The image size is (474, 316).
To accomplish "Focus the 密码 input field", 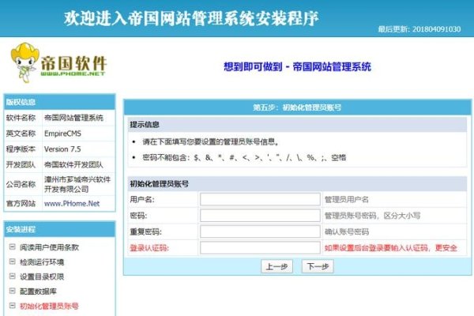I will [x=260, y=216].
